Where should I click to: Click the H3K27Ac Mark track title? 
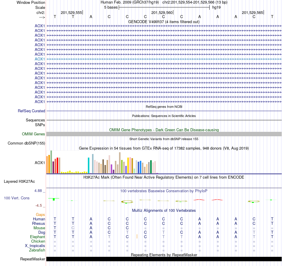(164, 177)
